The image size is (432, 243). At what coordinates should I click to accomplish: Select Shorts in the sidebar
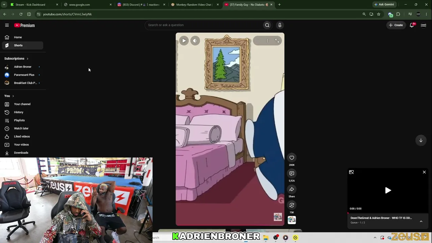pos(23,45)
